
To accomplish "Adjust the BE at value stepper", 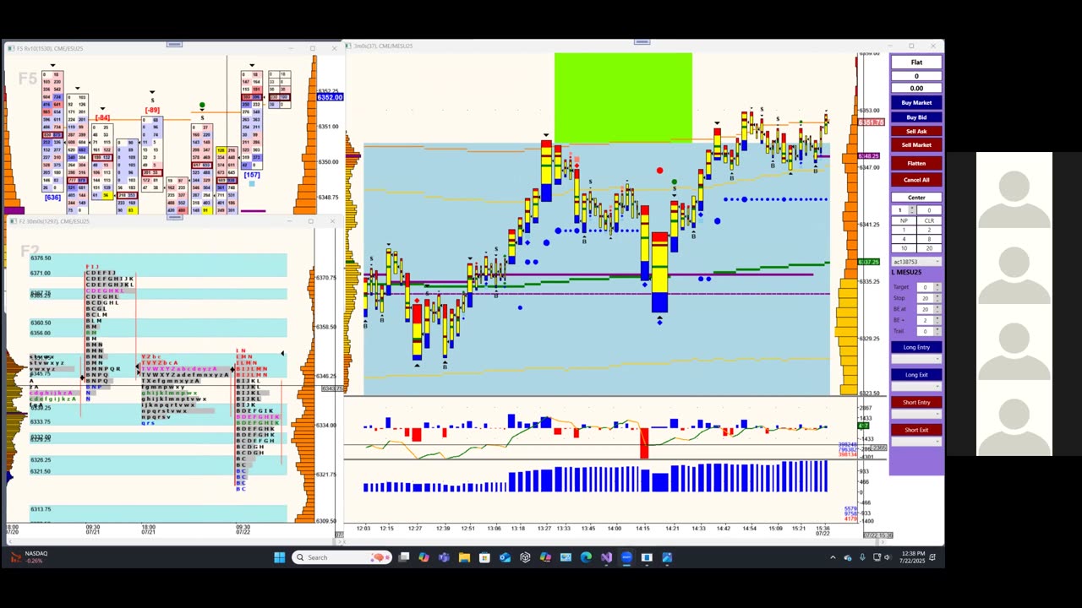I will coord(937,309).
